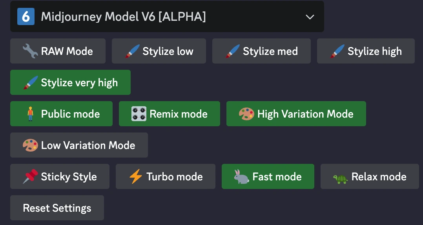Toggle the Stylize very high option

click(70, 82)
